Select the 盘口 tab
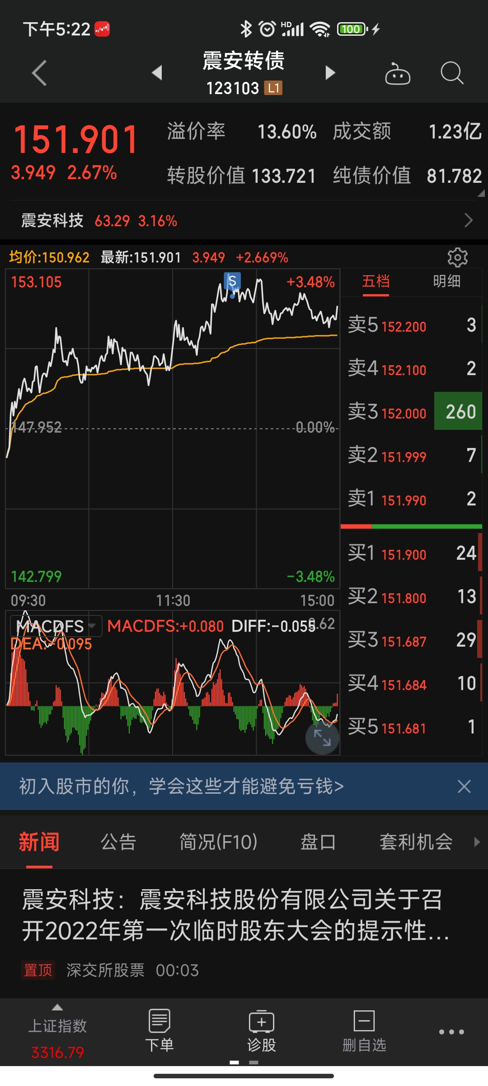This screenshot has height=1086, width=488. pyautogui.click(x=318, y=842)
